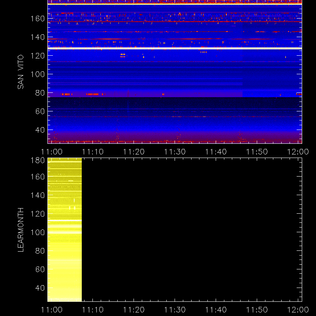The width and height of the screenshot is (316, 316).
Task: Pick the 140 tick label on the LEARMONTH axis
Action: tap(38, 195)
